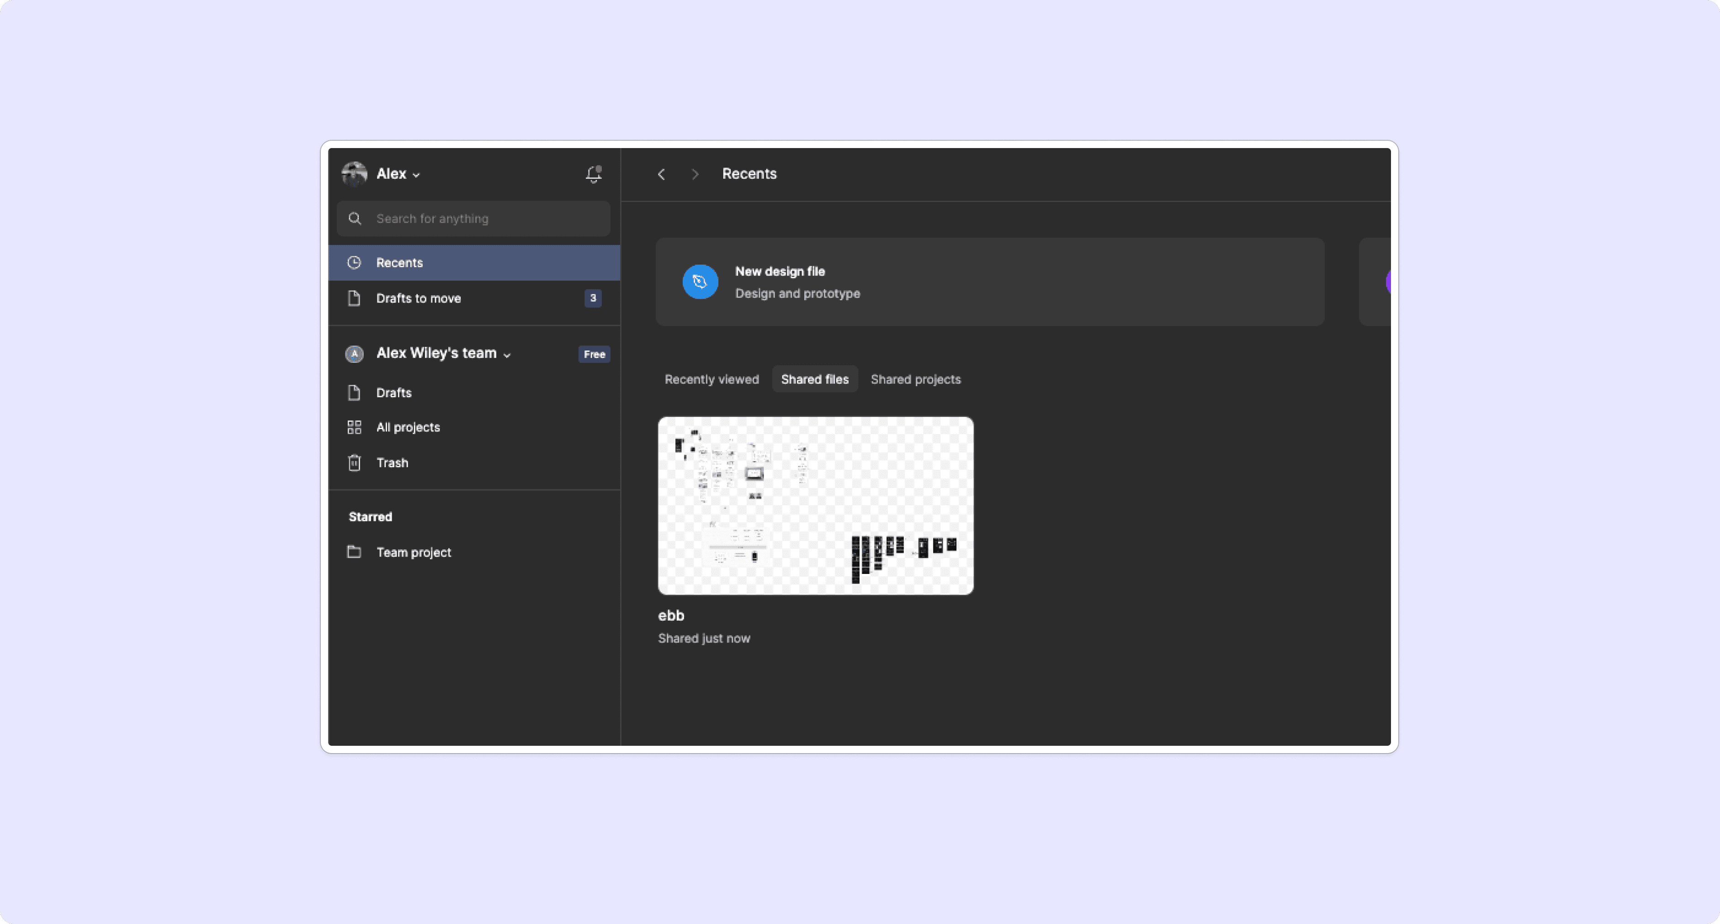The width and height of the screenshot is (1720, 924).
Task: Click the Free plan badge
Action: [x=594, y=354]
